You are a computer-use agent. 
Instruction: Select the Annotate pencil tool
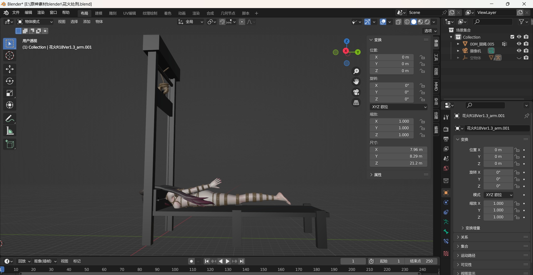point(10,118)
